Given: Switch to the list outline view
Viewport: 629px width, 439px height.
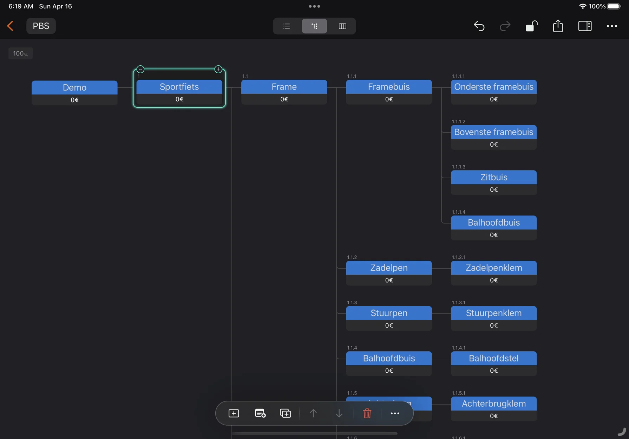Looking at the screenshot, I should click(287, 26).
